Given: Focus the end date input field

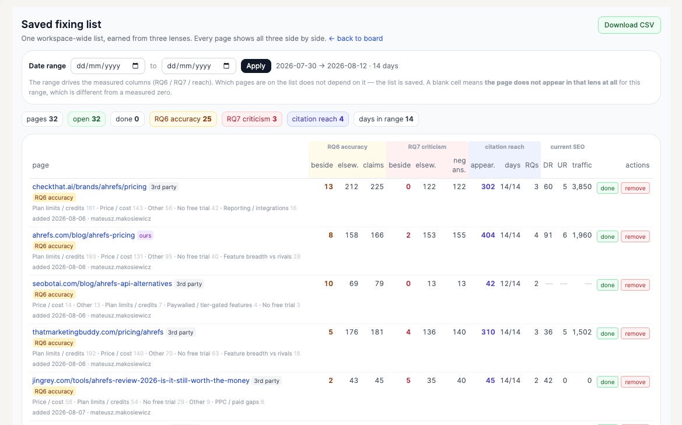Looking at the screenshot, I should (x=198, y=66).
